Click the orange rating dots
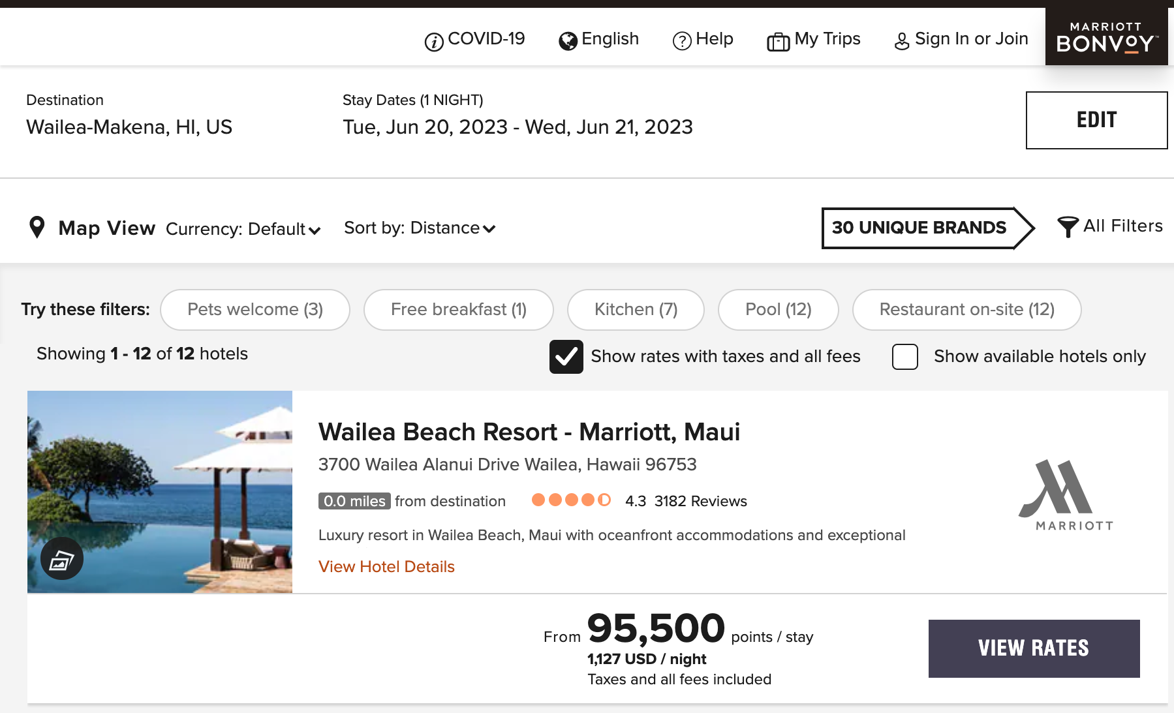Viewport: 1174px width, 713px height. coord(572,500)
